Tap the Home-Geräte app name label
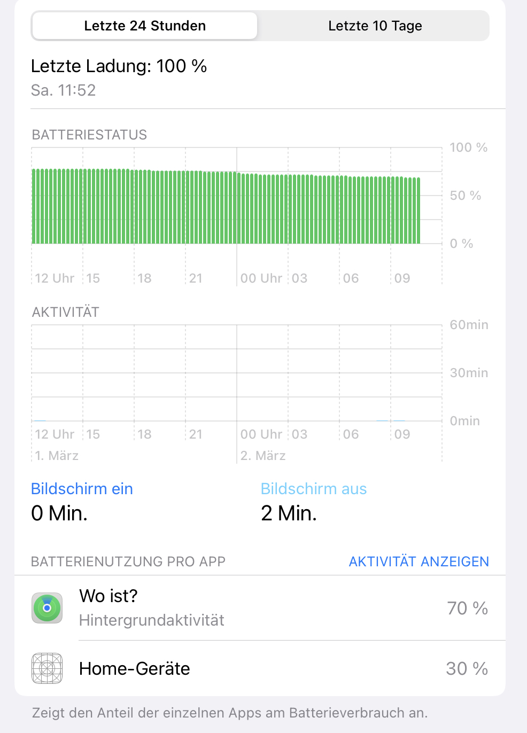 pos(135,669)
